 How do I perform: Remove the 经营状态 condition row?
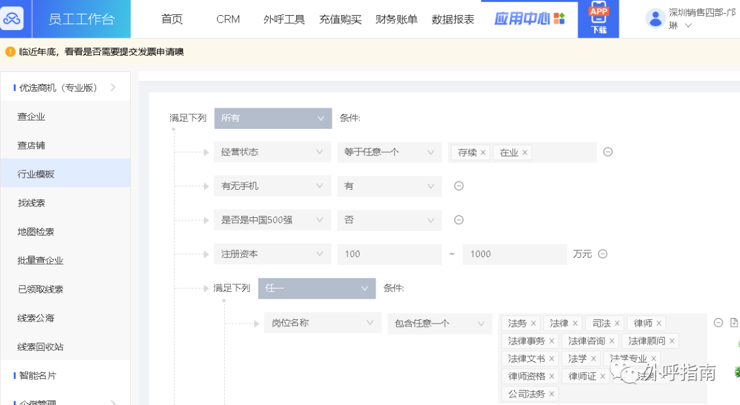[607, 152]
